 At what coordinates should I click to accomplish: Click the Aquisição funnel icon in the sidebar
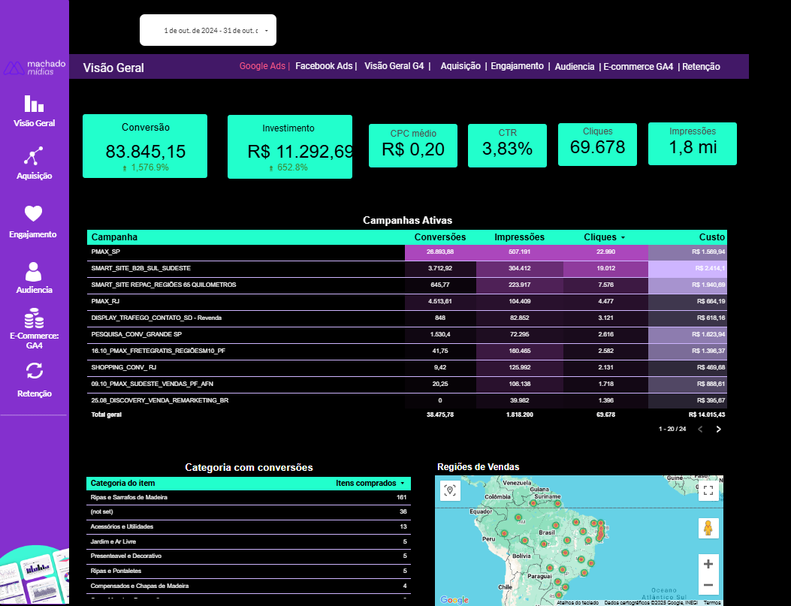[x=34, y=156]
